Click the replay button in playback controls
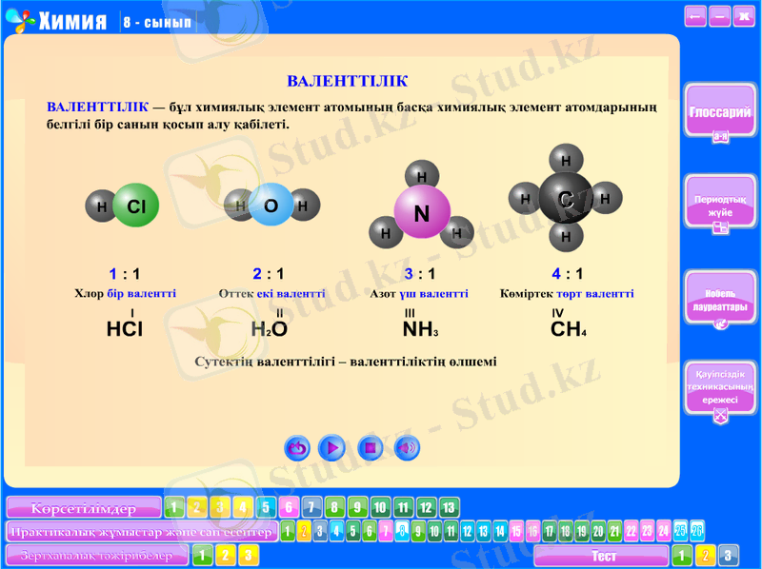 pos(298,447)
